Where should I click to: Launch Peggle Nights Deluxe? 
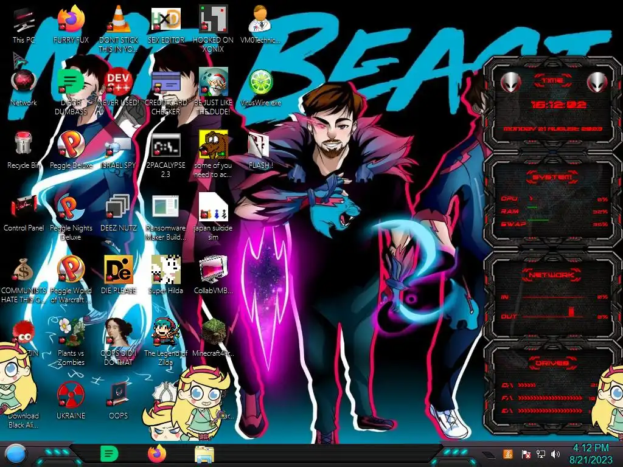point(71,216)
